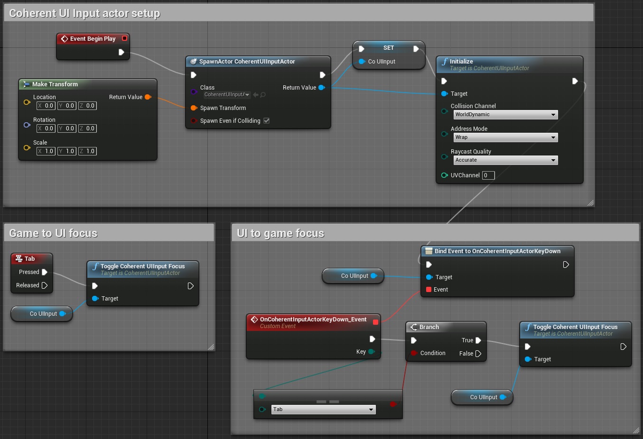This screenshot has width=643, height=439.
Task: Click the UI to game focus resize handle
Action: [636, 430]
